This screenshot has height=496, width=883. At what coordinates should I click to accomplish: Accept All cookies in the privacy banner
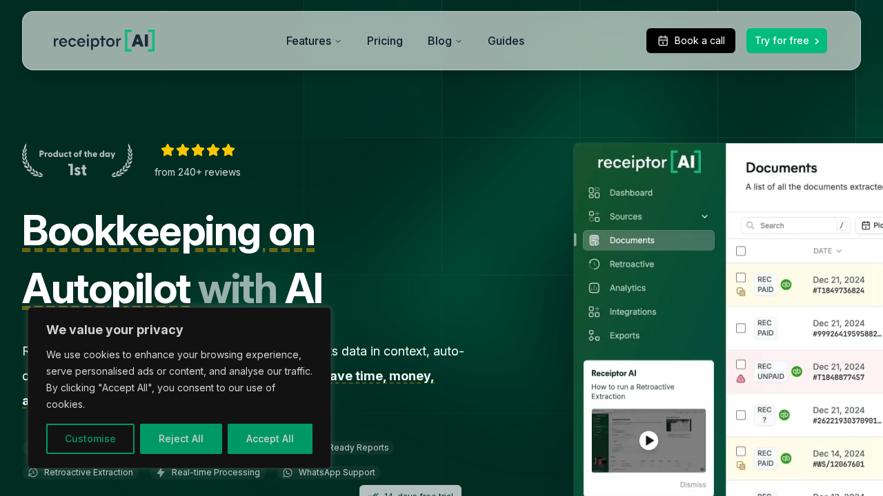[270, 439]
